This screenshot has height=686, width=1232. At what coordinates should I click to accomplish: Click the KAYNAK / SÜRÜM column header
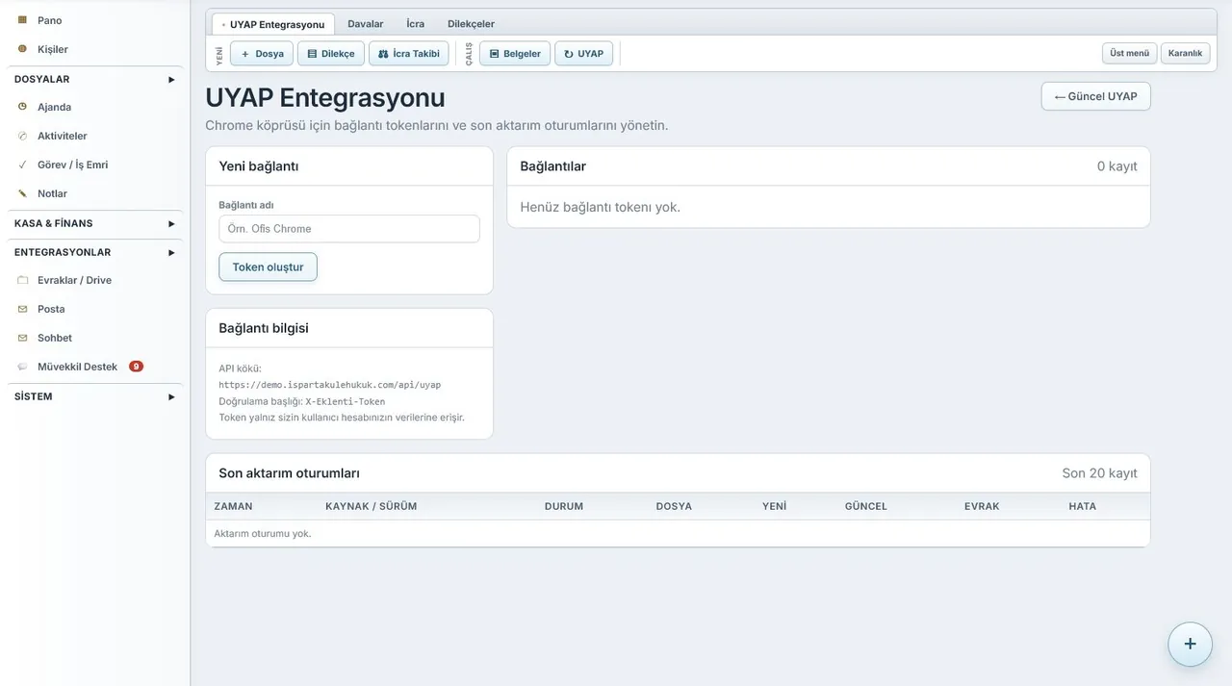pos(372,506)
